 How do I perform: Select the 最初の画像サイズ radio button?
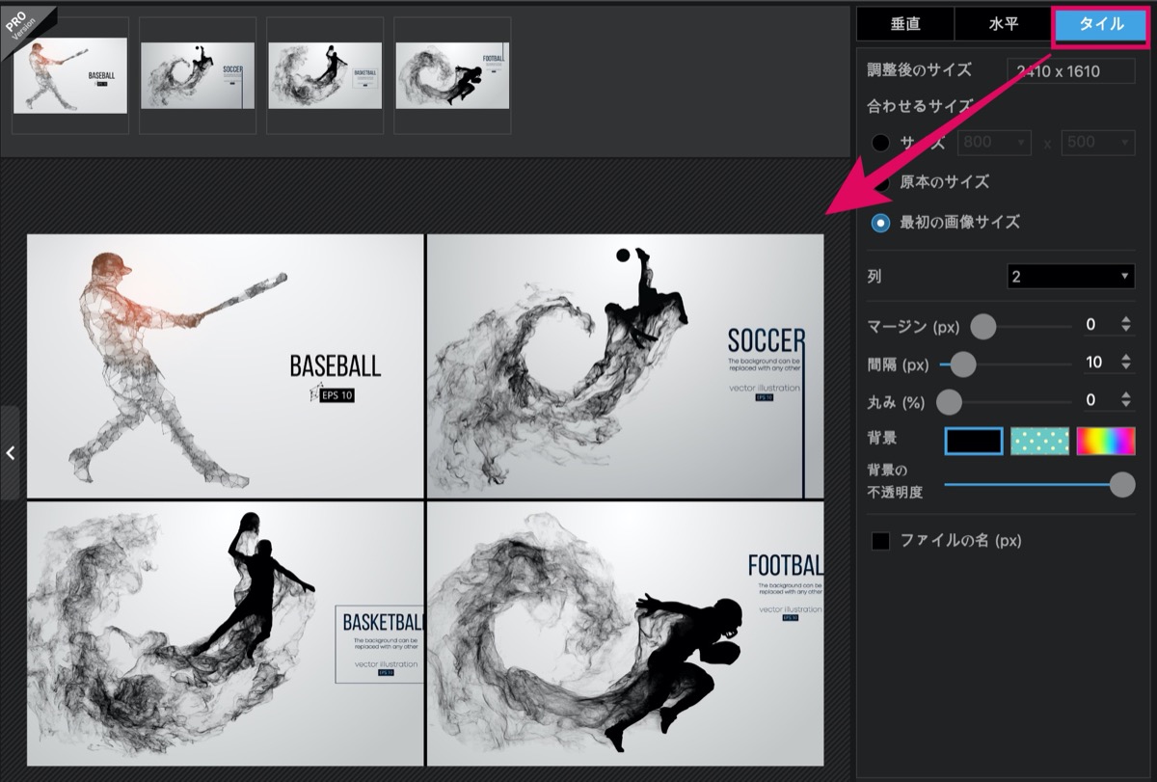[880, 222]
